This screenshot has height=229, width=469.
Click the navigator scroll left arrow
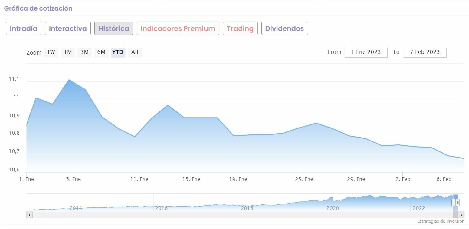(x=29, y=215)
